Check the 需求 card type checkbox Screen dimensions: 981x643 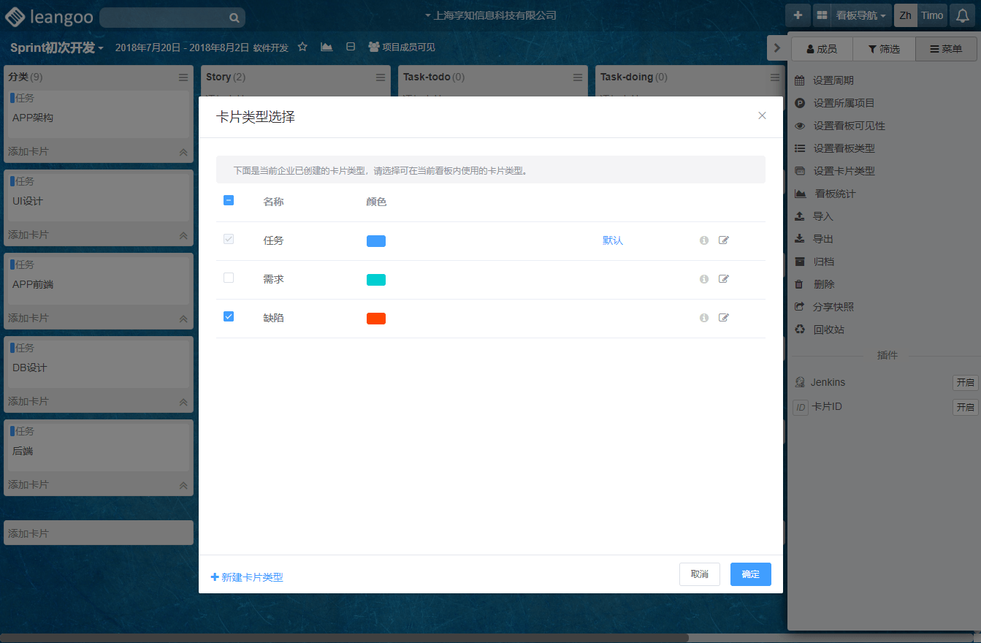pyautogui.click(x=229, y=278)
